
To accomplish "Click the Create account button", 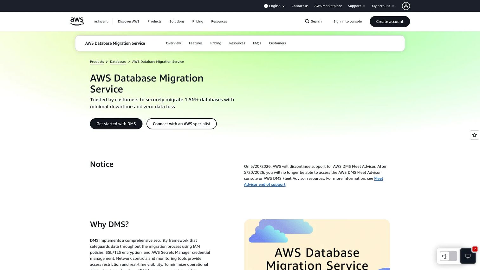I will tap(390, 22).
